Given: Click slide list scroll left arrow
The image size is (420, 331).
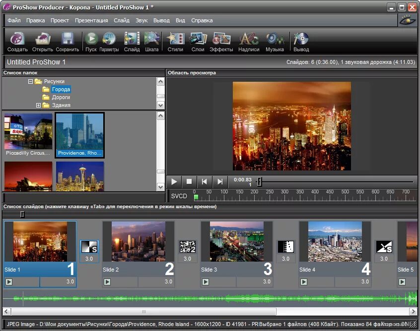Looking at the screenshot, I should 6,312.
